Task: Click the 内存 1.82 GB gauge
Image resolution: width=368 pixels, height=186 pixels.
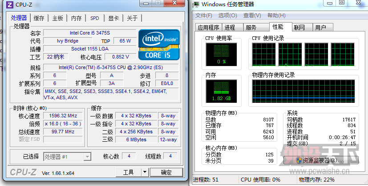Action: [221, 91]
